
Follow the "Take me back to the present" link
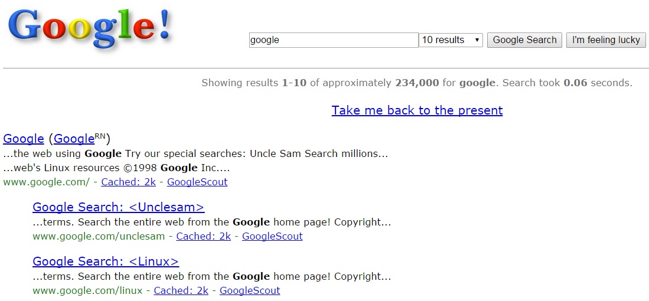(x=417, y=110)
